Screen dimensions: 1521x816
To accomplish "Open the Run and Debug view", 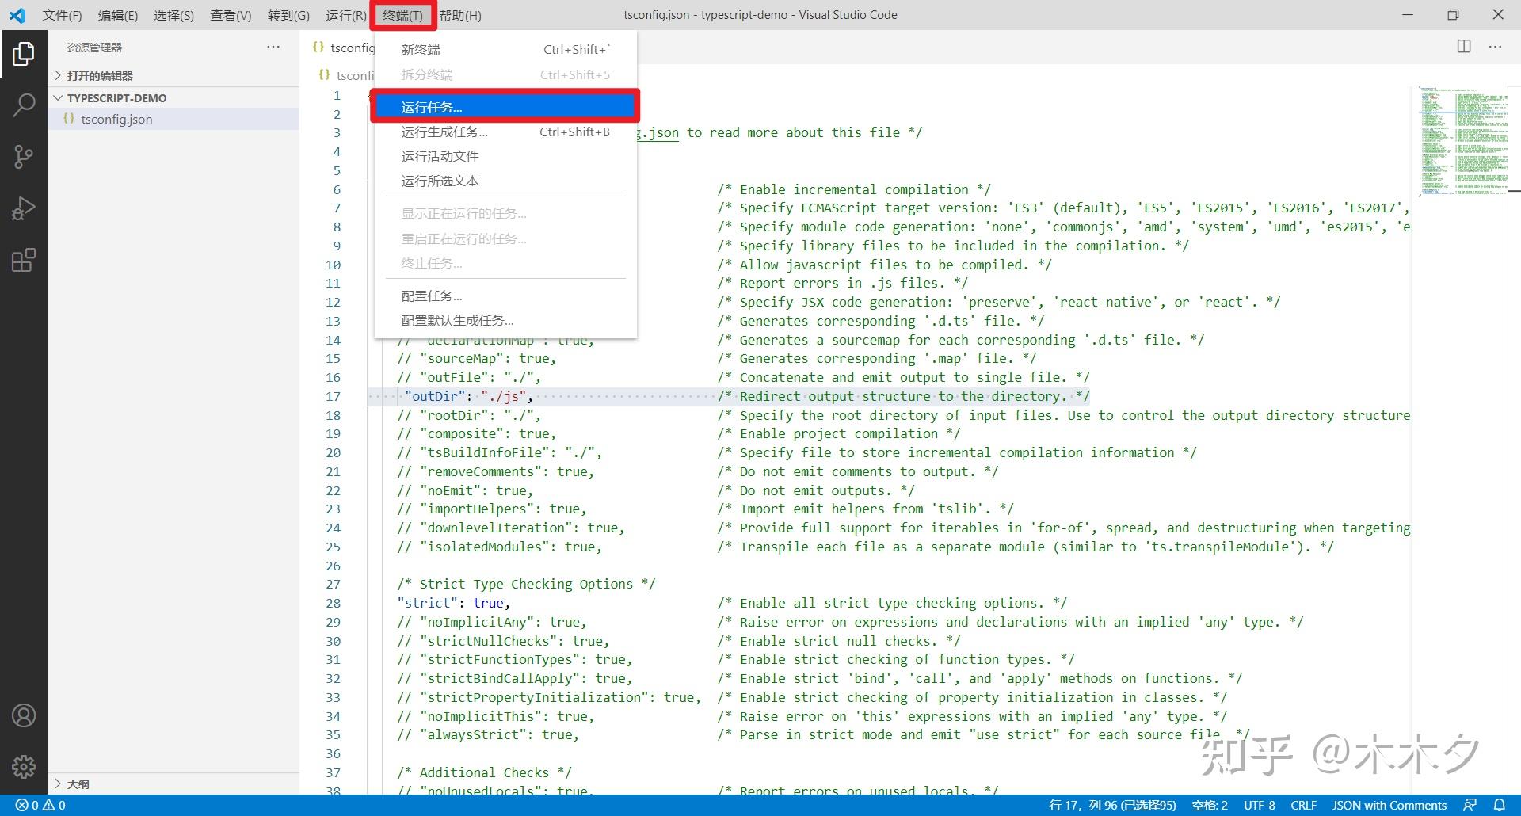I will (24, 208).
